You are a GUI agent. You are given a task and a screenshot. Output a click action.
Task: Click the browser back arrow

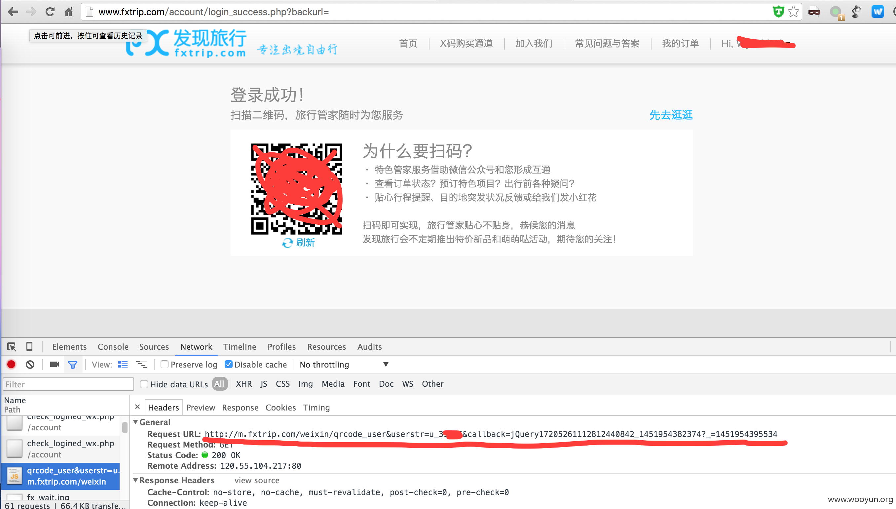pos(13,12)
